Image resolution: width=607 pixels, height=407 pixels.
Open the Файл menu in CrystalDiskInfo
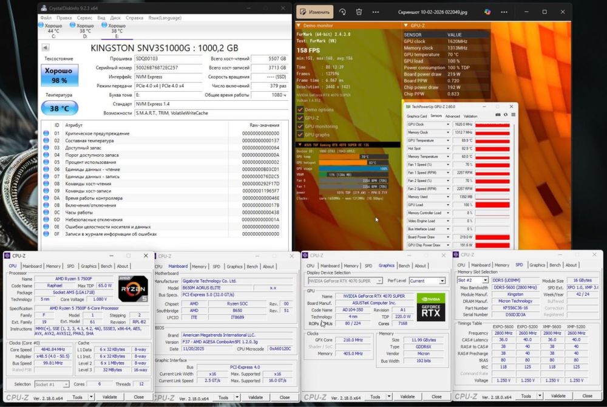[46, 18]
